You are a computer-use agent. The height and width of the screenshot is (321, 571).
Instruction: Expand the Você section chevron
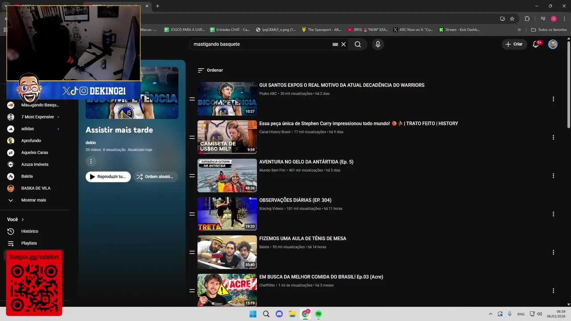coord(22,219)
